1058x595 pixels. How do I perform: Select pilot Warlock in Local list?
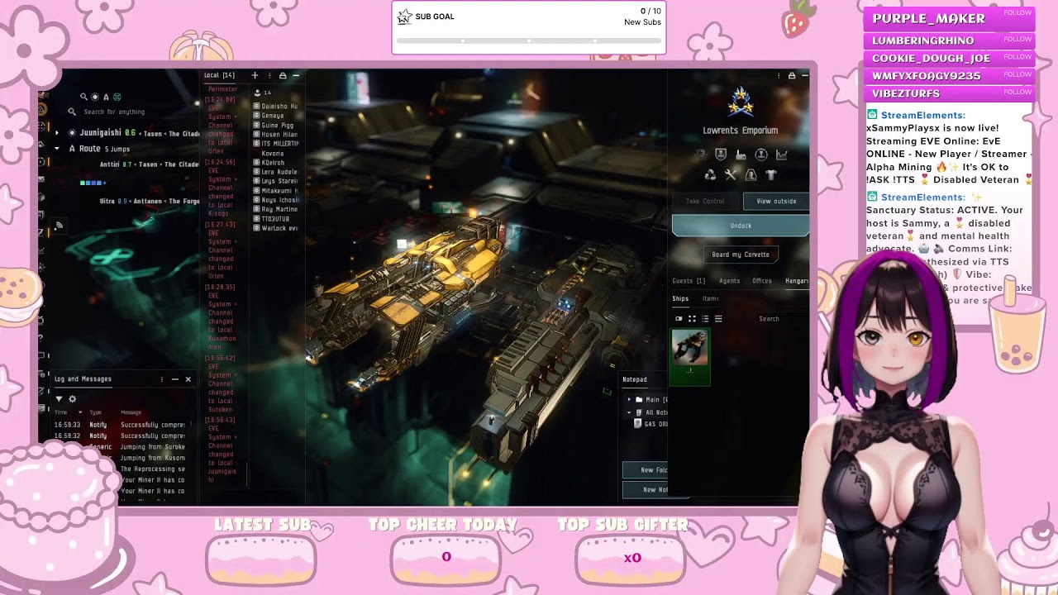pyautogui.click(x=277, y=228)
